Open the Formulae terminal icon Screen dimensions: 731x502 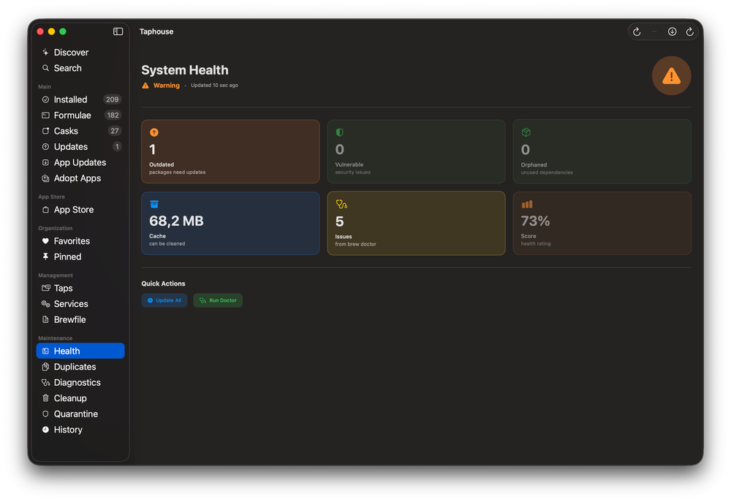click(x=45, y=115)
